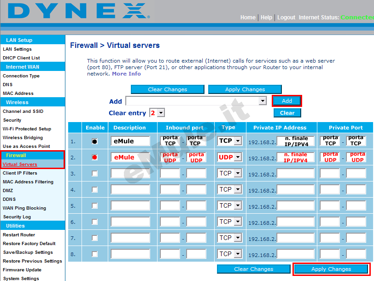Screen dimensions: 374x281
Task: Open the DDNS page
Action: [x=9, y=199]
